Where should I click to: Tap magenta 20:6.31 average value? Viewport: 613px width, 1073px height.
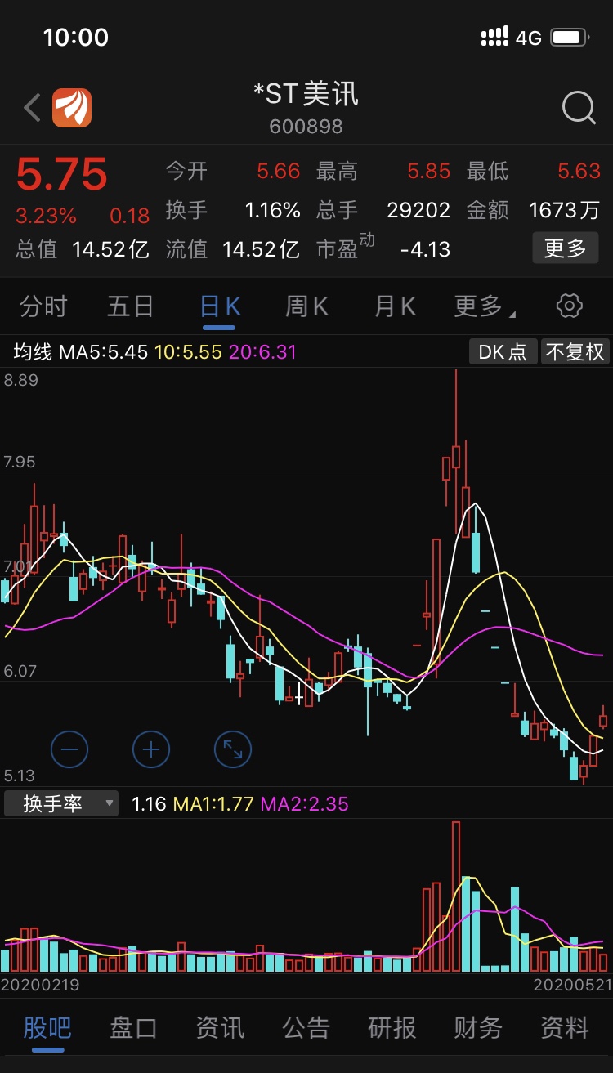pos(262,352)
